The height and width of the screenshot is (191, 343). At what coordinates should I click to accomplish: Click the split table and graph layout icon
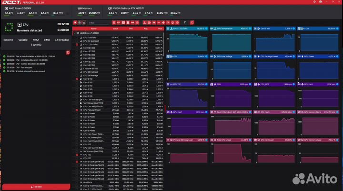80,22
